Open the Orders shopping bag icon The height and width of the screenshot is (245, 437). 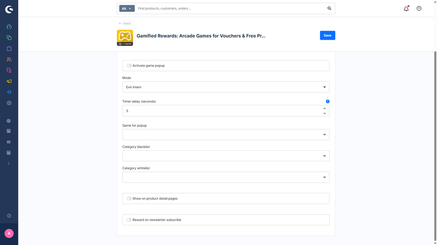tap(9, 48)
